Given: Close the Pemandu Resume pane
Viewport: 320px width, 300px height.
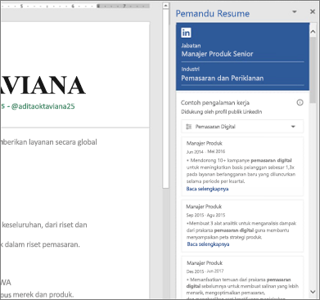Looking at the screenshot, I should coord(313,11).
